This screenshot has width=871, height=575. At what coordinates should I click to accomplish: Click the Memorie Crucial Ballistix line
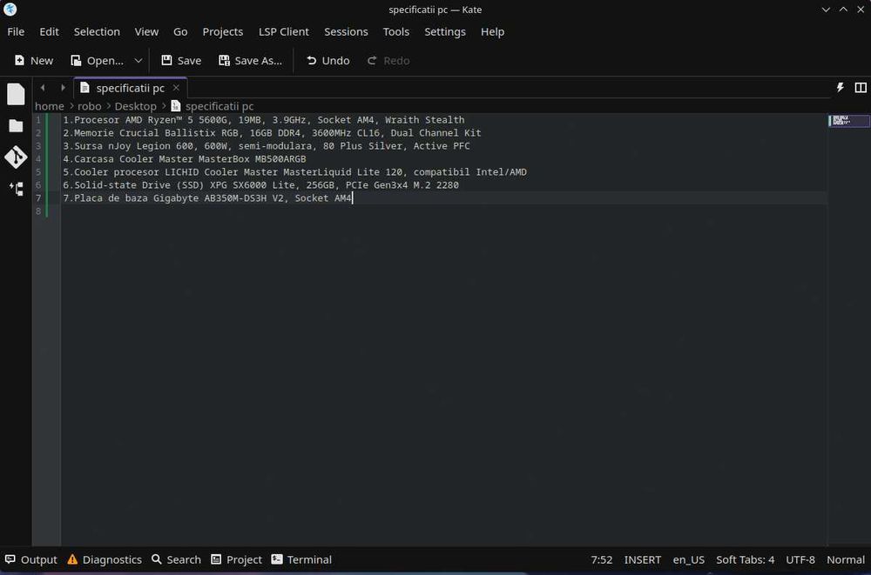pyautogui.click(x=272, y=132)
